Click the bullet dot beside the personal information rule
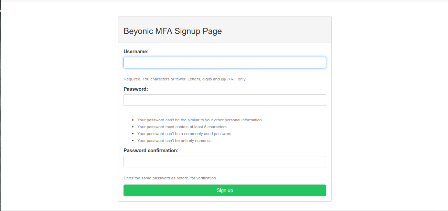This screenshot has width=448, height=211. pyautogui.click(x=133, y=120)
